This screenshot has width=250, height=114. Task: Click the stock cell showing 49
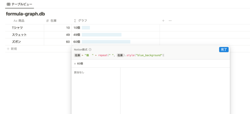tap(58, 35)
